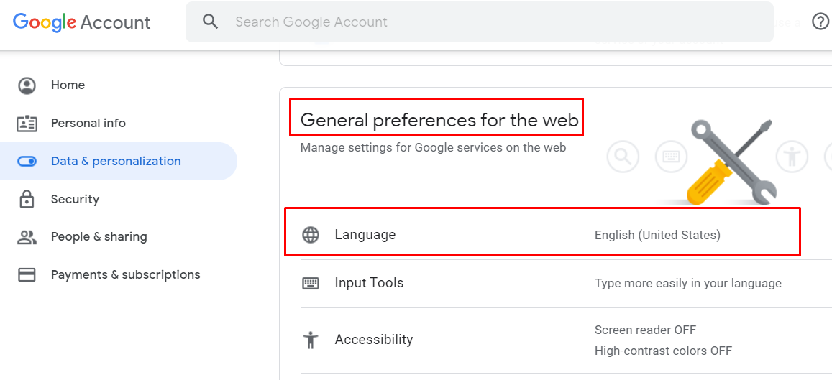Open the Accessibility settings row
The height and width of the screenshot is (380, 832).
(x=566, y=340)
